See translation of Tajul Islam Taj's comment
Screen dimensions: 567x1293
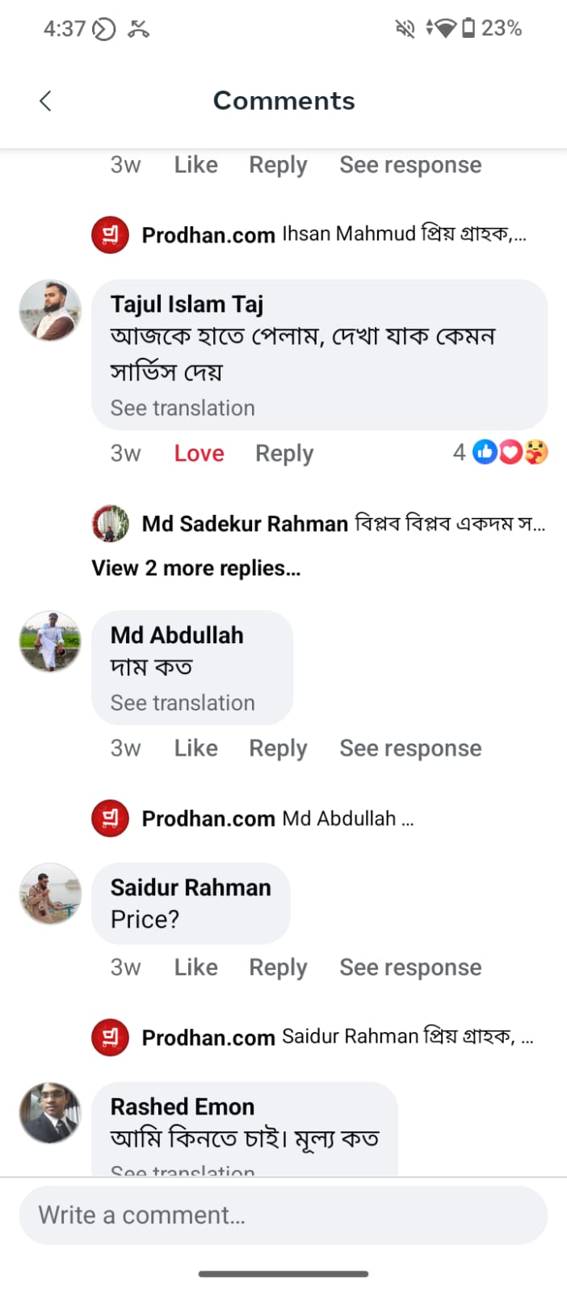point(183,408)
